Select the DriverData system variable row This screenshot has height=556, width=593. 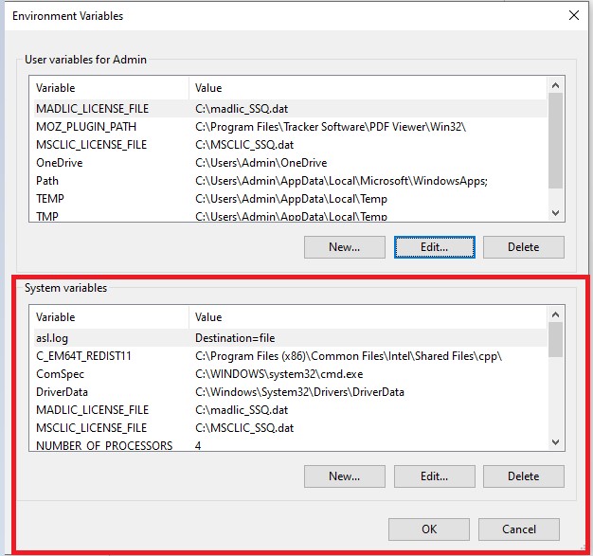pyautogui.click(x=62, y=392)
